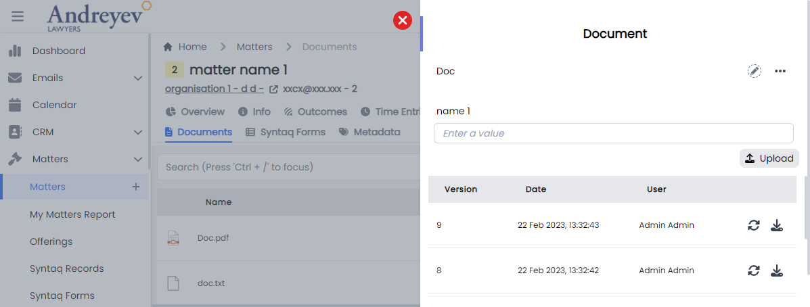Viewport: 810px width, 307px height.
Task: Restore version 9 using the refresh icon
Action: pyautogui.click(x=754, y=225)
